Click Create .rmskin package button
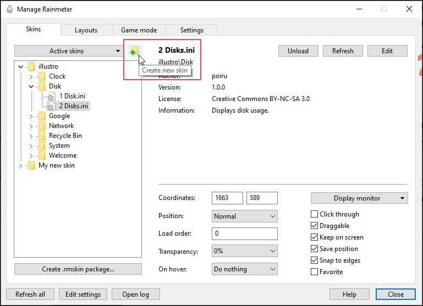 coord(78,269)
